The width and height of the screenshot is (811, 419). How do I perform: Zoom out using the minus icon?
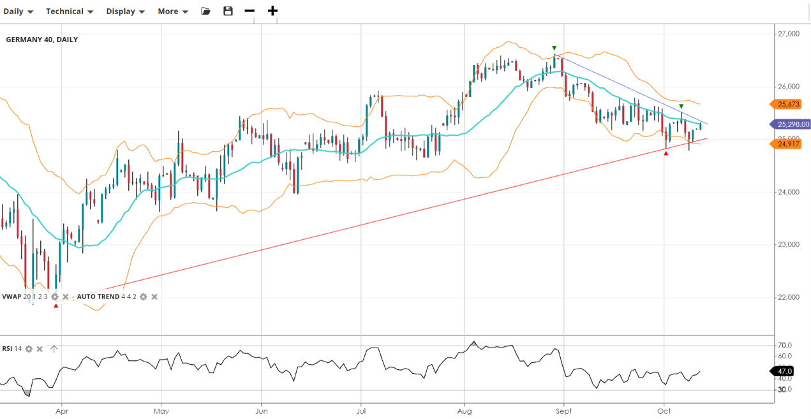pos(249,11)
